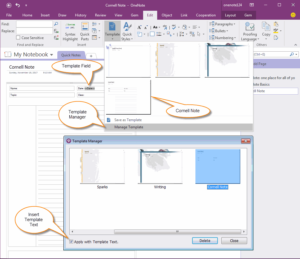Uncheck Apply with Template Text checkbox
This screenshot has width=300, height=259.
click(71, 242)
